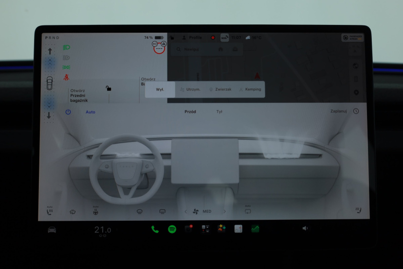Open vehicle controls via car icon
This screenshot has width=403, height=269.
pos(52,230)
